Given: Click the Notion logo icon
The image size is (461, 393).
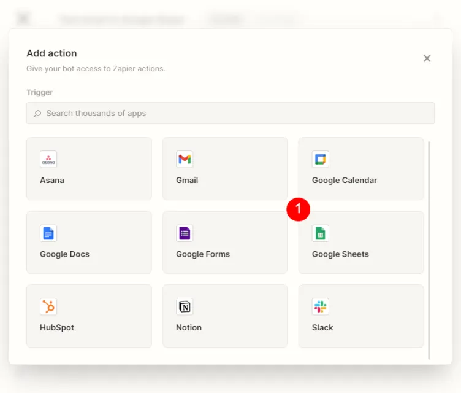Looking at the screenshot, I should click(x=185, y=306).
